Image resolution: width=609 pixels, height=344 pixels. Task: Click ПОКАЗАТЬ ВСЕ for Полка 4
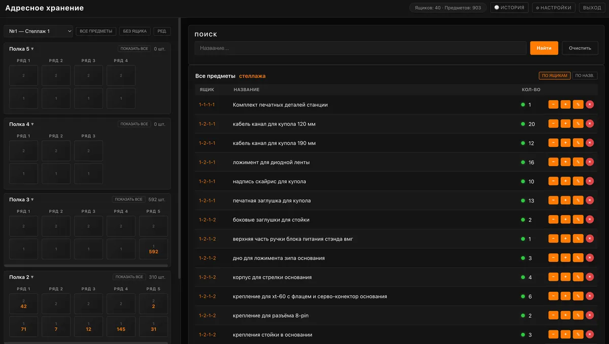(x=134, y=124)
